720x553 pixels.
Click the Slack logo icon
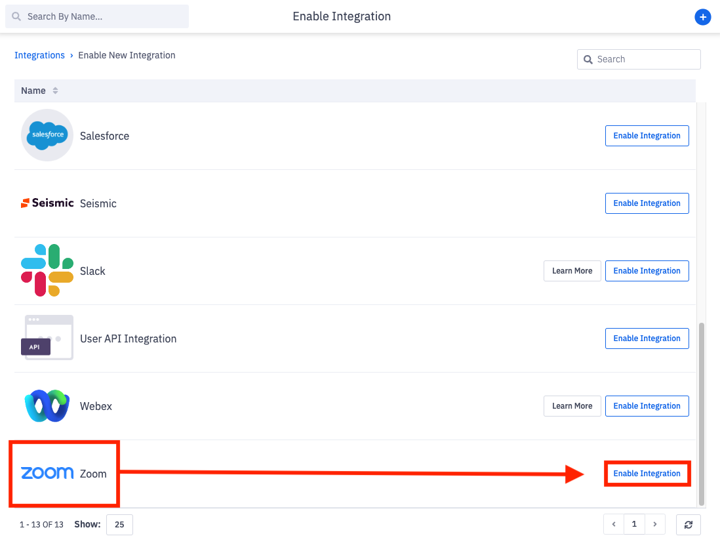click(47, 270)
